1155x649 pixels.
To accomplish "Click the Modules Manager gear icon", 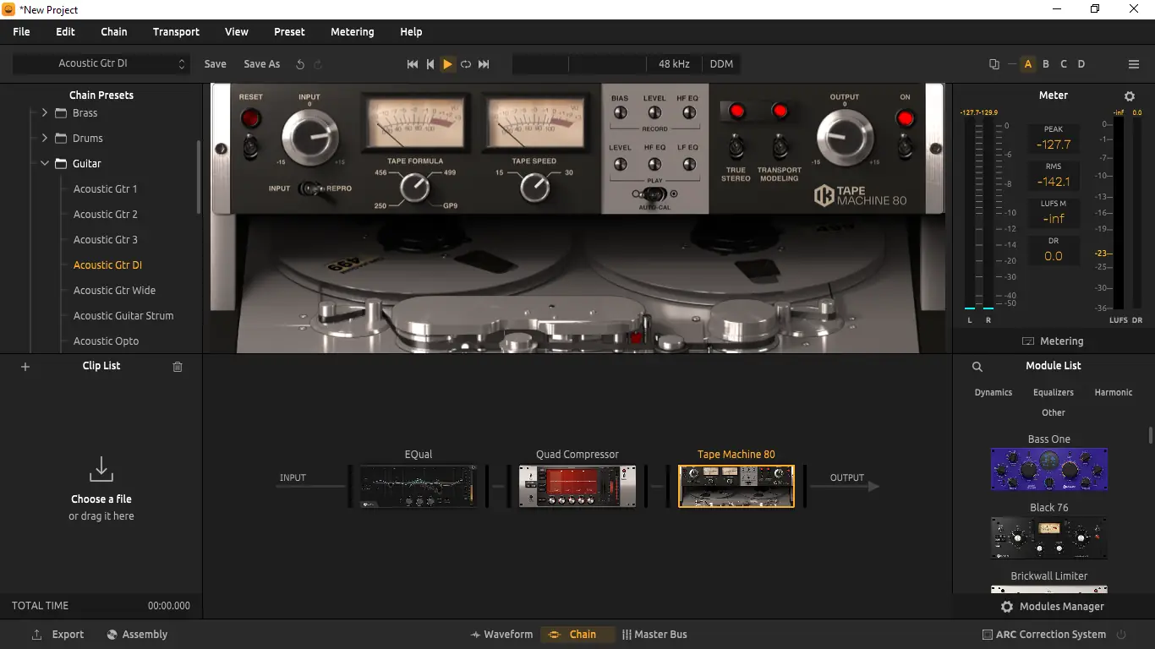I will (1007, 607).
